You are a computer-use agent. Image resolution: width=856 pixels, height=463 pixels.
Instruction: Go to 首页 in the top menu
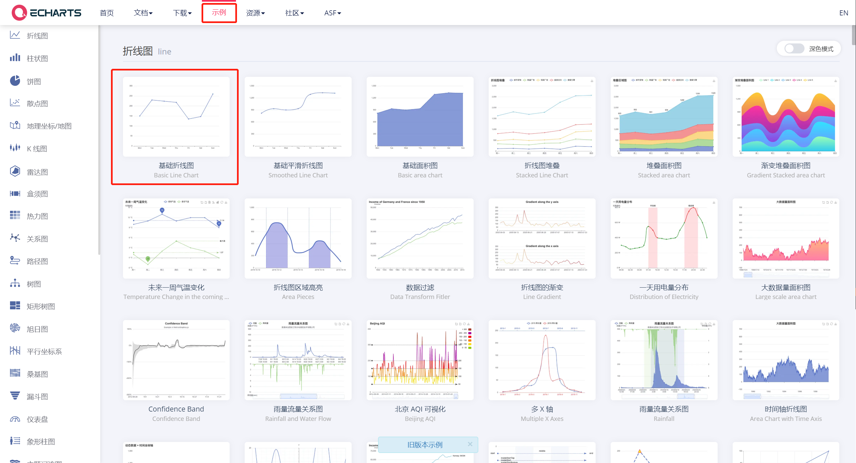pyautogui.click(x=106, y=13)
